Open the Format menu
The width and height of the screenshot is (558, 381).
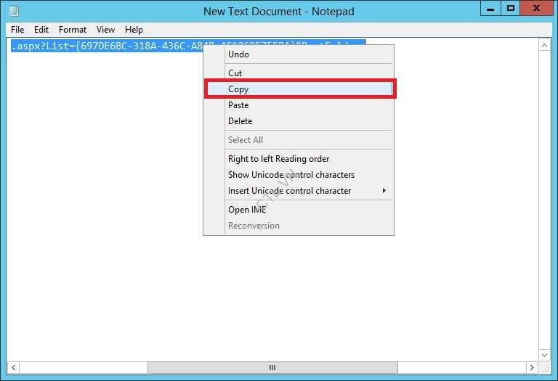coord(73,30)
